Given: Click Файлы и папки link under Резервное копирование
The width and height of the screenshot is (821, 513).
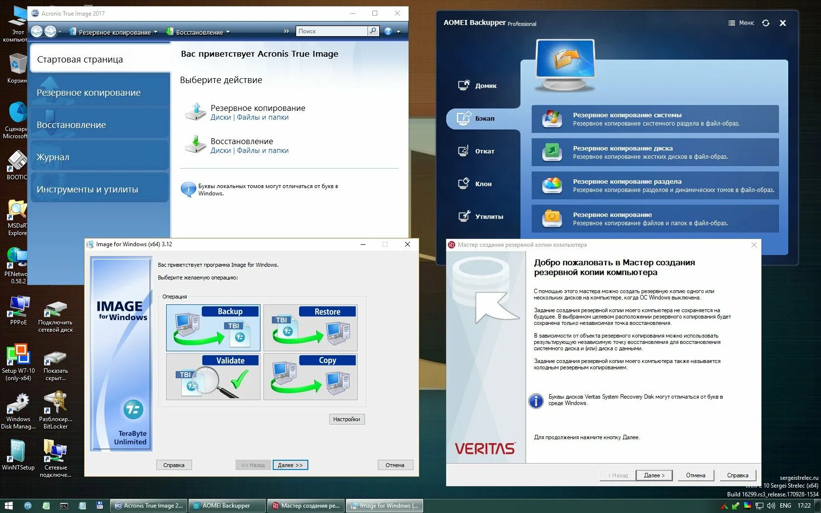Looking at the screenshot, I should 263,117.
